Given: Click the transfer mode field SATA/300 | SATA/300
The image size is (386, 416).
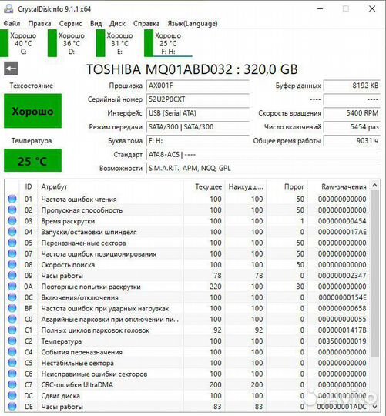Looking at the screenshot, I should [198, 127].
